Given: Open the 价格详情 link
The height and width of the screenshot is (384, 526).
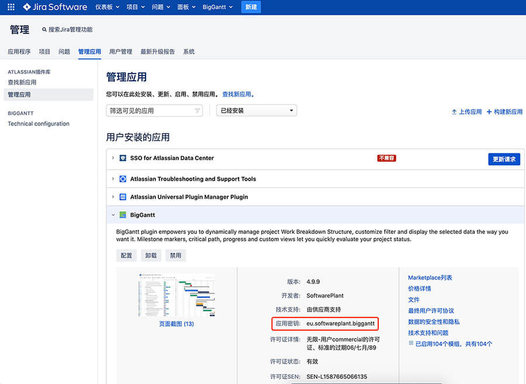Looking at the screenshot, I should tap(419, 288).
